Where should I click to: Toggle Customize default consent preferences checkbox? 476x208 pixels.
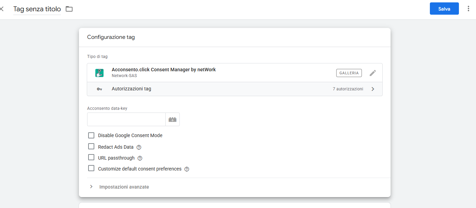click(x=91, y=168)
